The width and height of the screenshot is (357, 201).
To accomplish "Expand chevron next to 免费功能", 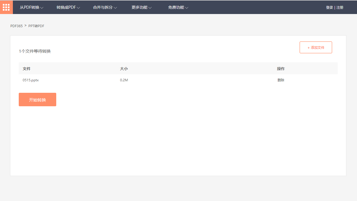I will pos(187,8).
